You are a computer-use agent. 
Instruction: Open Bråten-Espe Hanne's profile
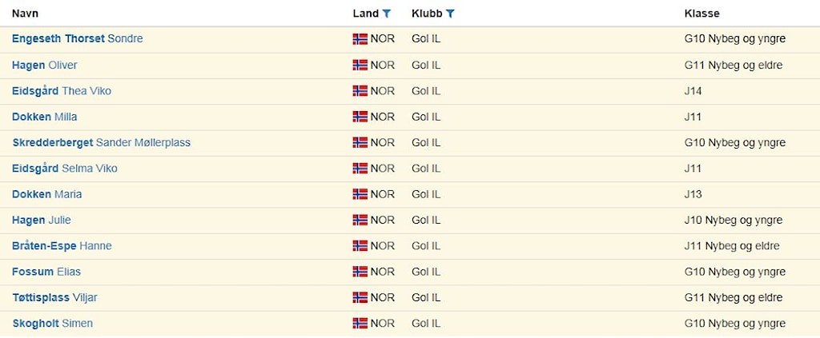[62, 246]
